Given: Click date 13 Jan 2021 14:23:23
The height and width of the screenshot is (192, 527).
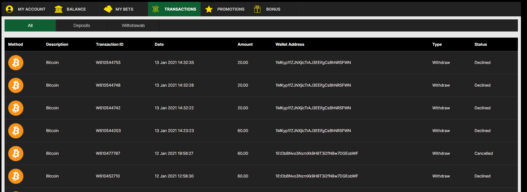Looking at the screenshot, I should tap(174, 131).
